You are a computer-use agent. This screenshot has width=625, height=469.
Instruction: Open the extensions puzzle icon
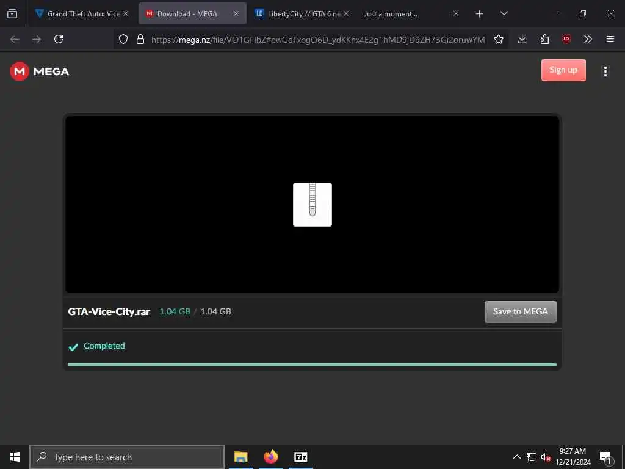coord(544,39)
